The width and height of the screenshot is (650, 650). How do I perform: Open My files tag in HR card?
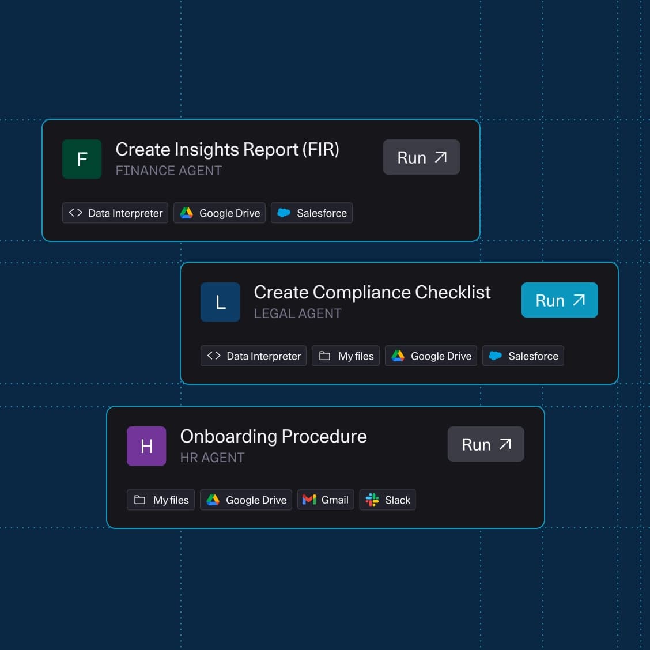coord(161,500)
